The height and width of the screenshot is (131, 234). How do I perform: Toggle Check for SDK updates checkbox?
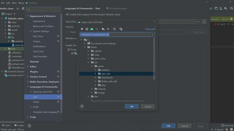67,32
